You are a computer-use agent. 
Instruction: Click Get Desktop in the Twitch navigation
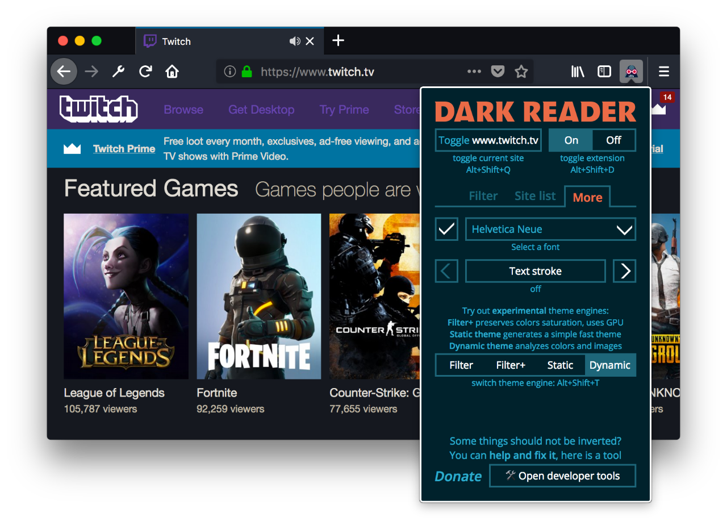pyautogui.click(x=261, y=110)
